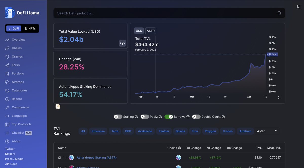
Task: Play the TVL chart animation
Action: [279, 98]
